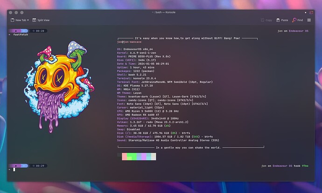This screenshot has height=193, width=322.
Task: Click the pink color block in palette
Action: pos(124,157)
